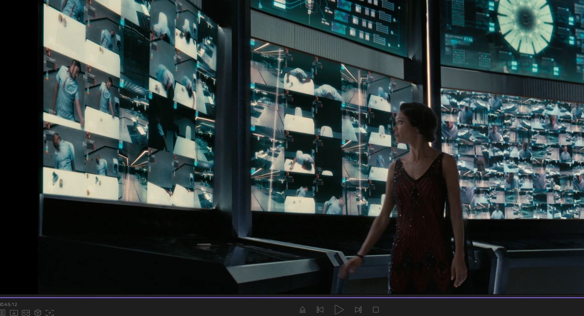Skip to the previous track

(320, 310)
